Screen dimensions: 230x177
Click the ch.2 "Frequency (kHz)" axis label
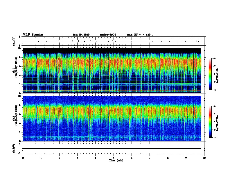coord(16,115)
